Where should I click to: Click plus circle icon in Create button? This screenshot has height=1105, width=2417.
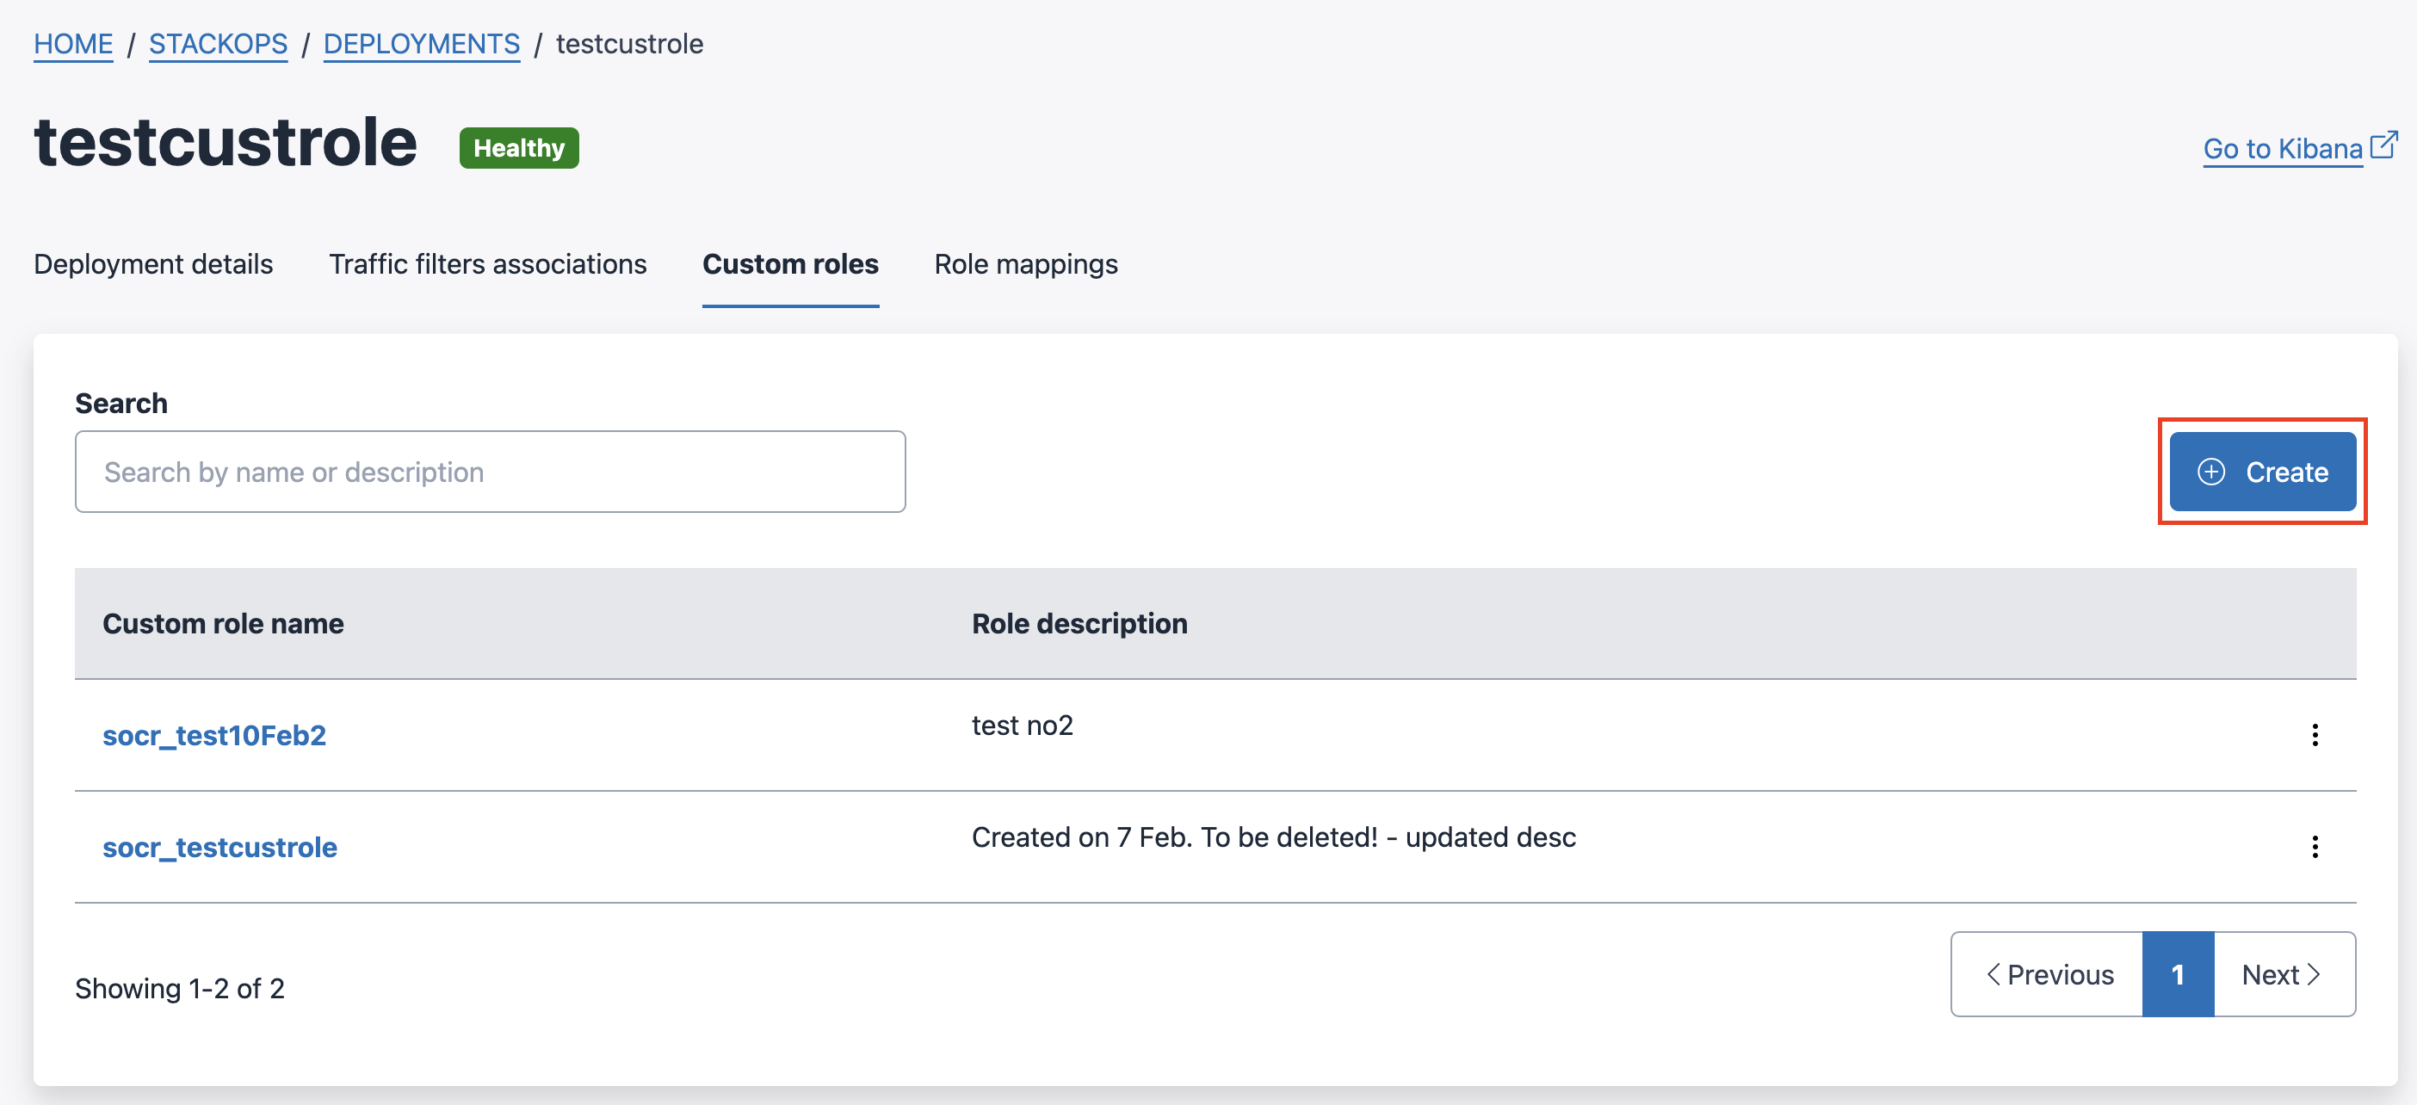(2210, 472)
